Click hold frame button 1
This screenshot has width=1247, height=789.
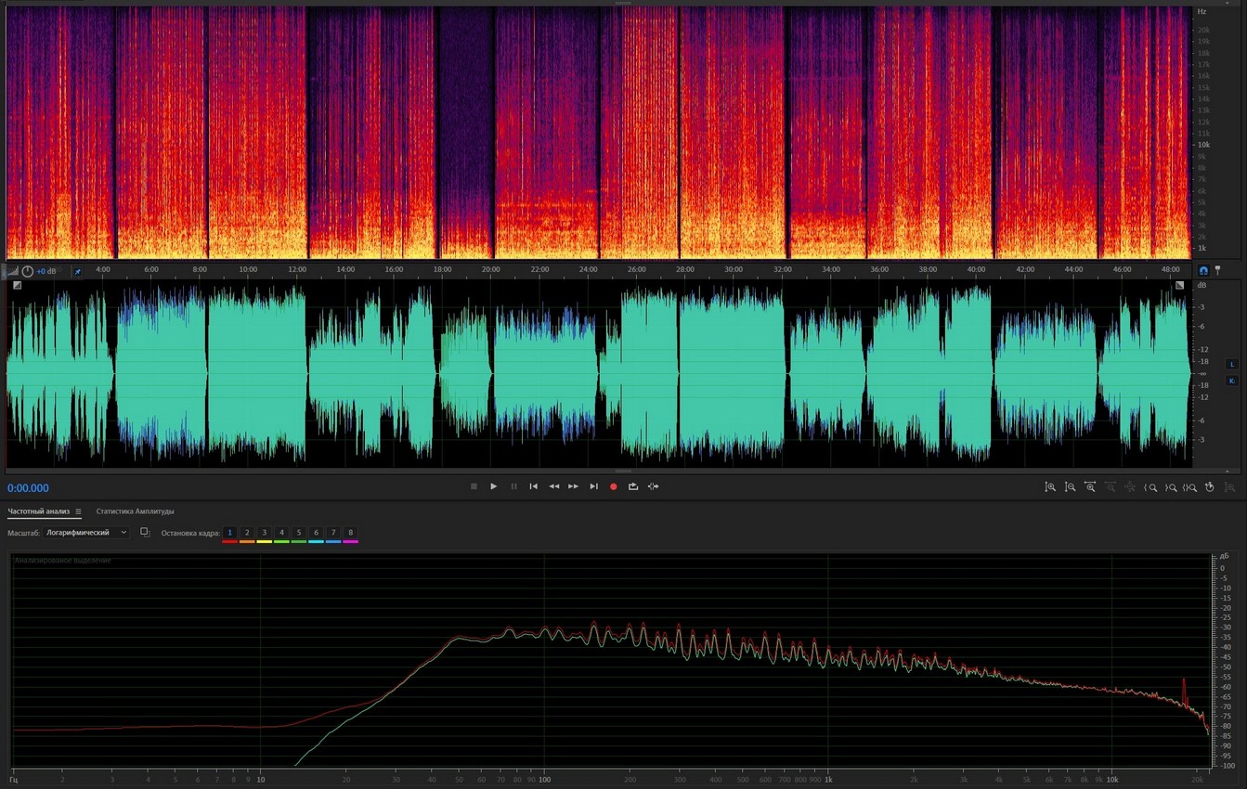click(230, 533)
